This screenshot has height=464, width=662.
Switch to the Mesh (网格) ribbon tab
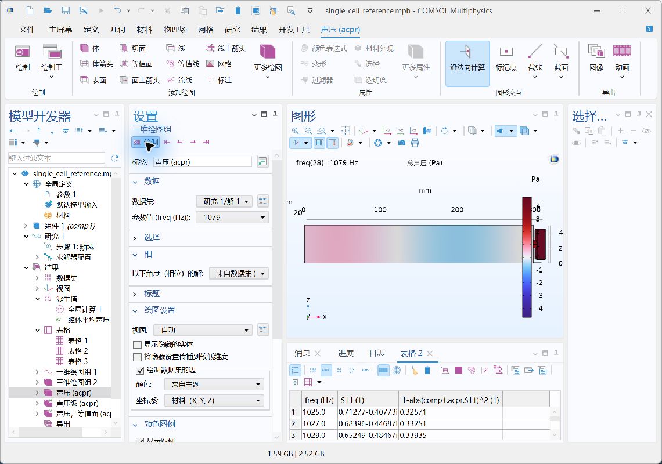click(205, 30)
